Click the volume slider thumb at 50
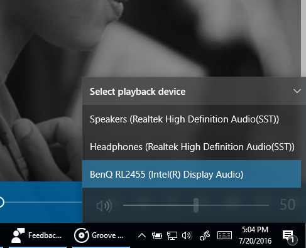306x248 pixels. (196, 205)
